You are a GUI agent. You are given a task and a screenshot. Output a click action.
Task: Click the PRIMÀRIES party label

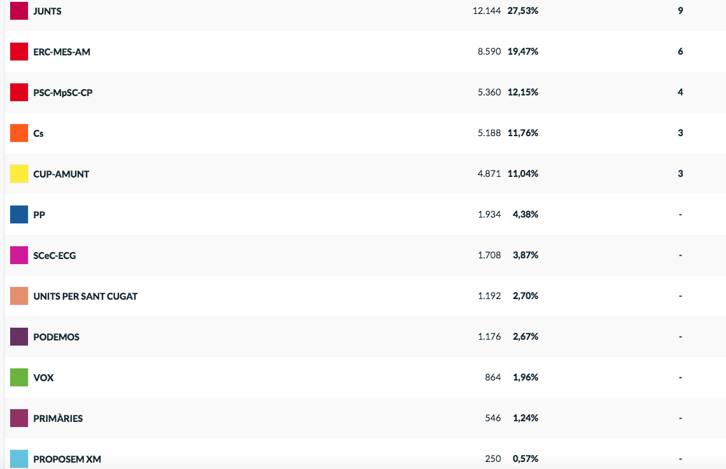point(58,418)
